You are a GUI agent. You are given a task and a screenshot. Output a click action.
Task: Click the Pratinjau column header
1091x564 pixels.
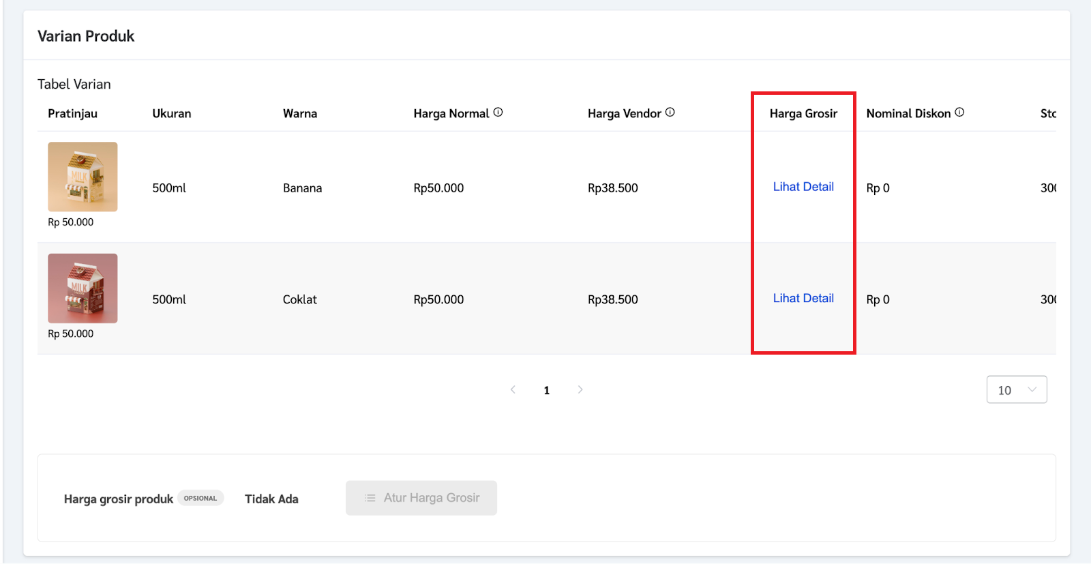pos(72,113)
